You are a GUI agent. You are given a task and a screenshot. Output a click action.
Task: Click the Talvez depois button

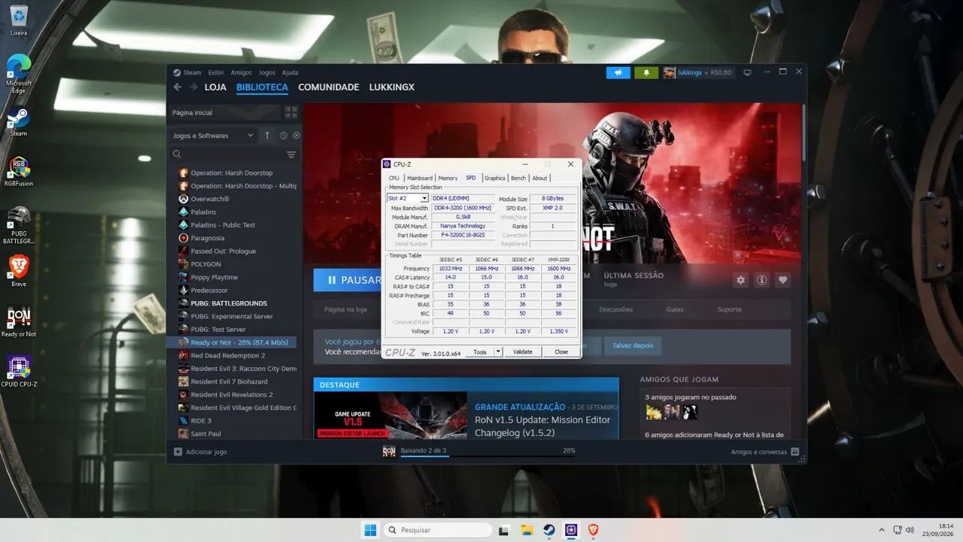pyautogui.click(x=633, y=346)
